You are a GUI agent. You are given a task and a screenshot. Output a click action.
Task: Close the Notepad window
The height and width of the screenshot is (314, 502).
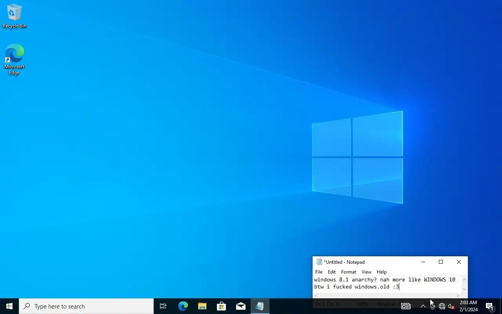coord(459,262)
